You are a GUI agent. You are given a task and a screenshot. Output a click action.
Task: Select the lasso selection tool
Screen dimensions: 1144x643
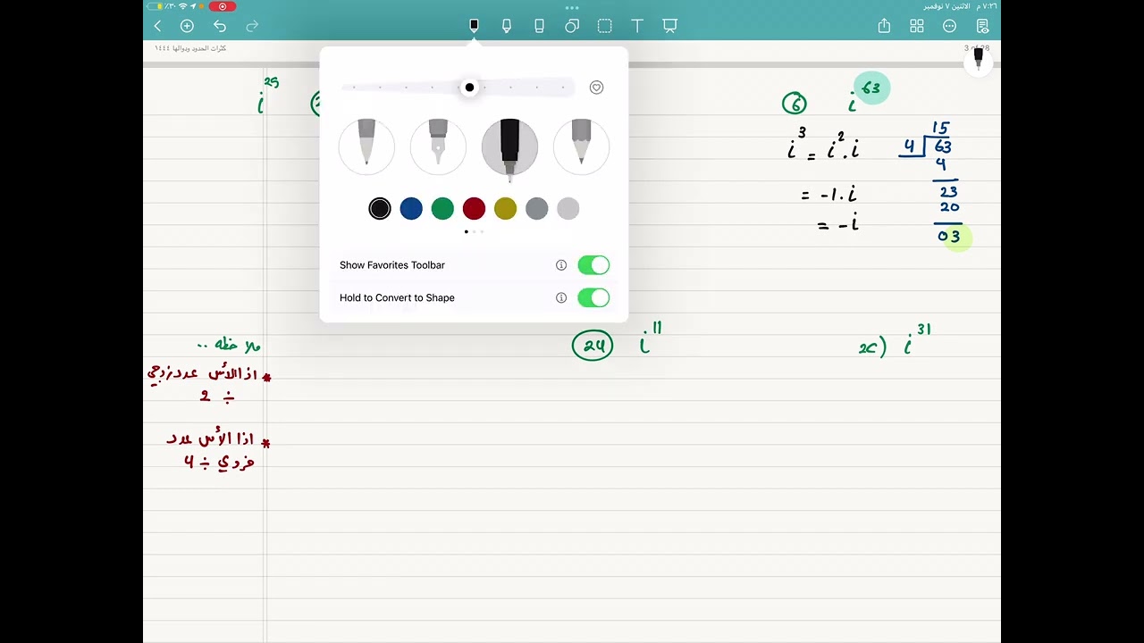coord(605,26)
